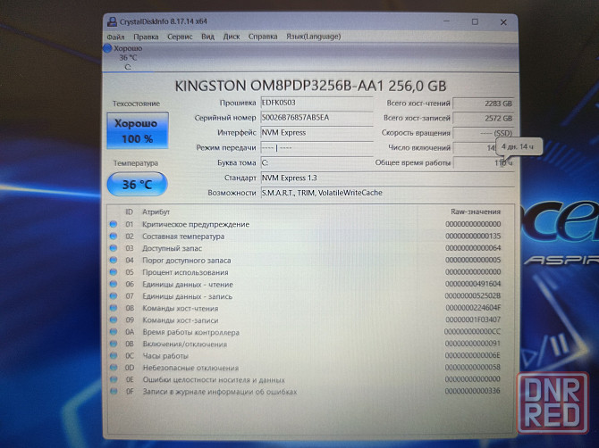The image size is (599, 448).
Task: Click status dot of Порог доступного запаса row
Action: point(114,260)
